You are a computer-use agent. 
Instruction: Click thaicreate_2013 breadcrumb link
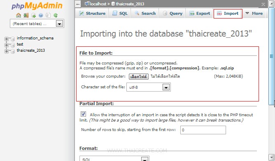pos(130,4)
